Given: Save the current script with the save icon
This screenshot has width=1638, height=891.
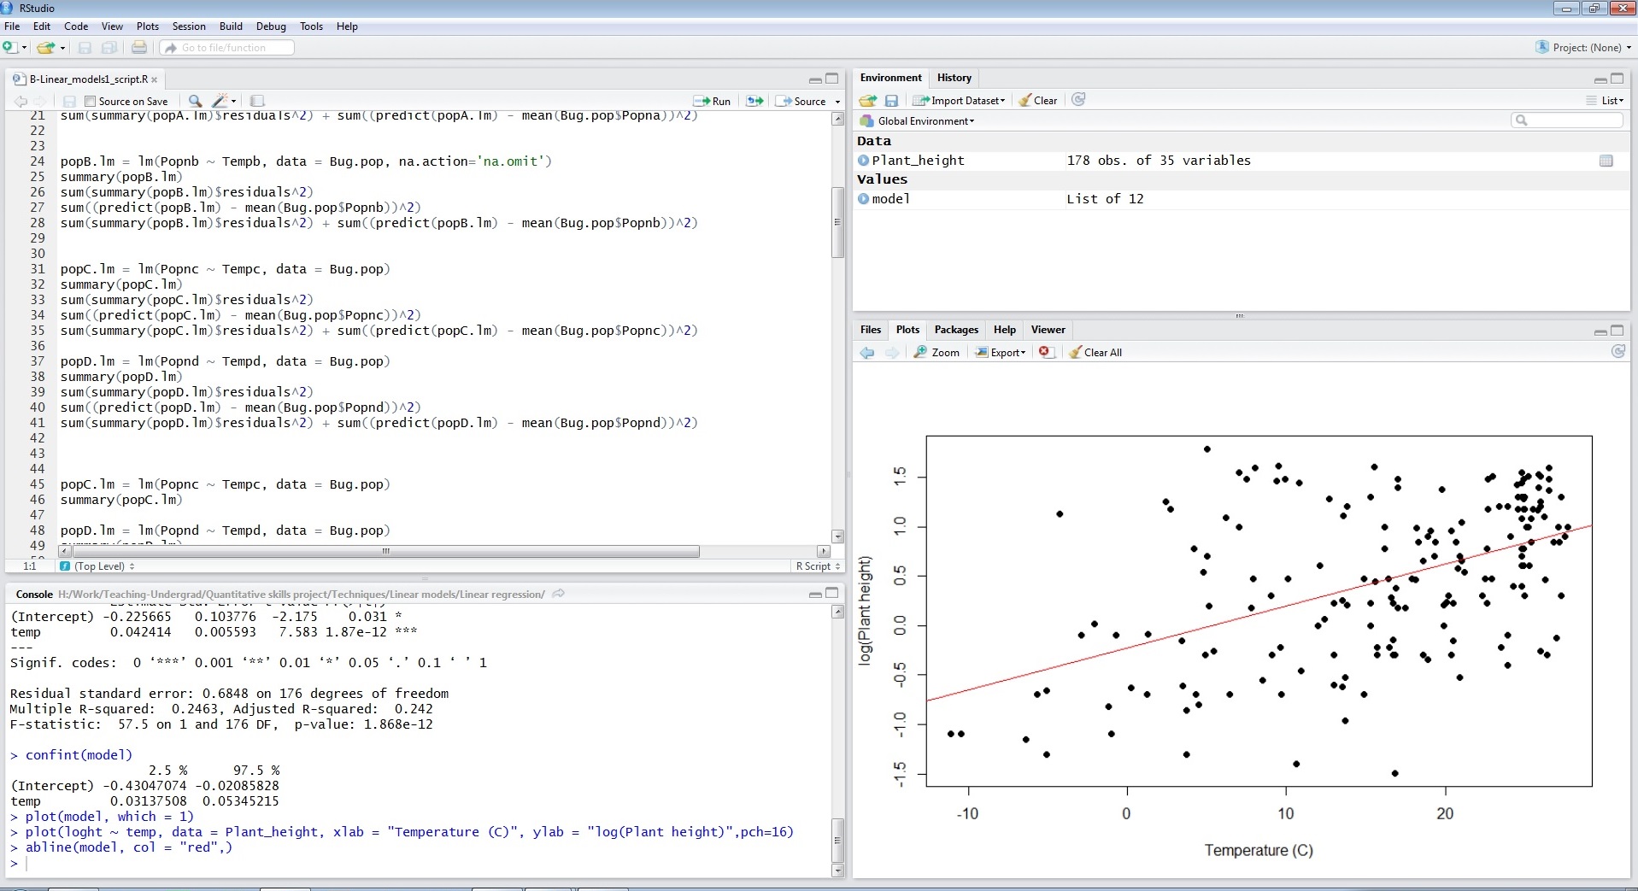Looking at the screenshot, I should pos(69,101).
